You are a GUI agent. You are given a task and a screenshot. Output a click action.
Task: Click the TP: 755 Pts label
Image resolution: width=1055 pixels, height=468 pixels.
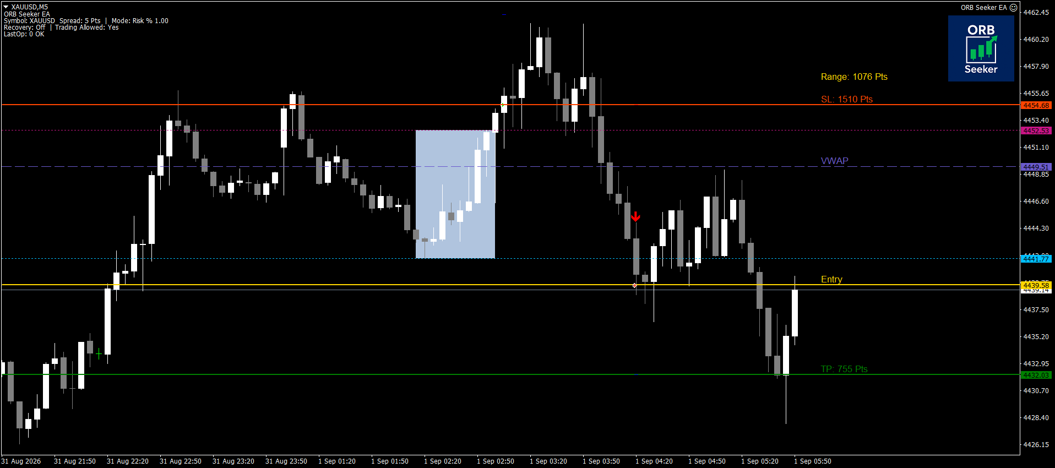click(x=844, y=369)
